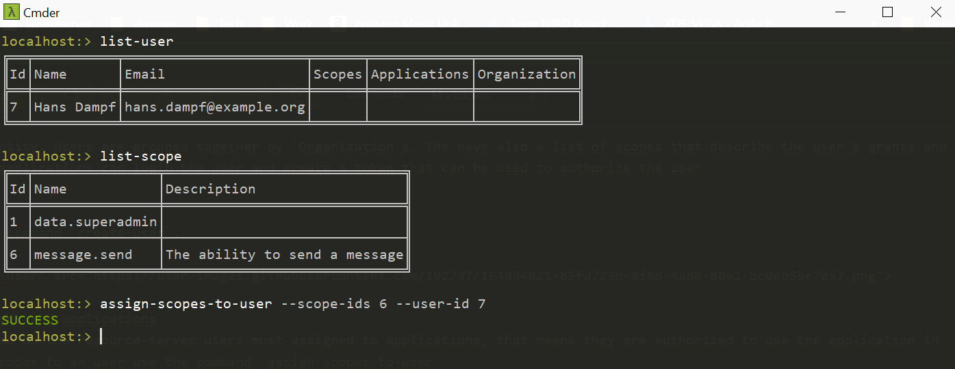Minimize the Cmder window
This screenshot has width=955, height=369.
coord(839,12)
